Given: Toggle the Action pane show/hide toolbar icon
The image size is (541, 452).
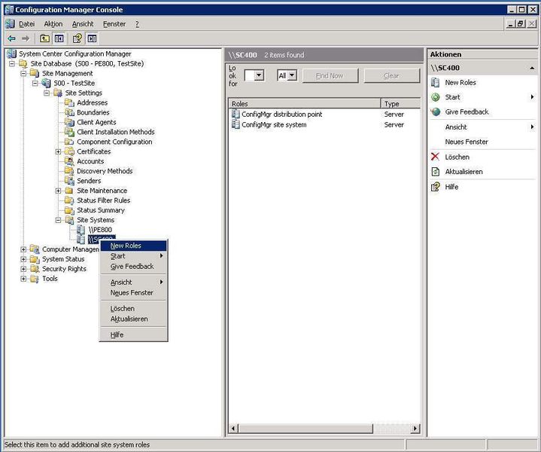Looking at the screenshot, I should pyautogui.click(x=92, y=38).
